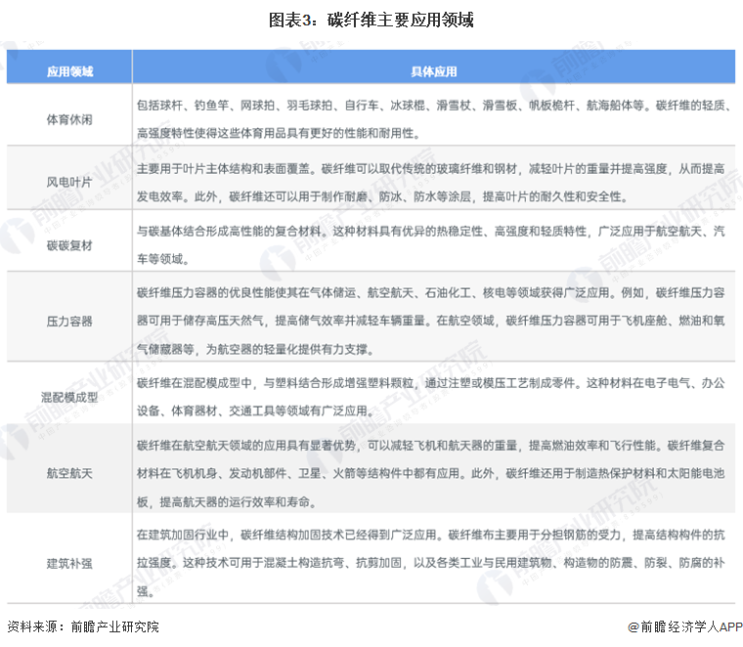Screen dimensions: 743x647
Task: Click the 体育休闲 row label
Action: coord(69,119)
